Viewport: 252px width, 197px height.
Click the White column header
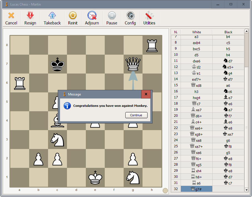(x=196, y=32)
